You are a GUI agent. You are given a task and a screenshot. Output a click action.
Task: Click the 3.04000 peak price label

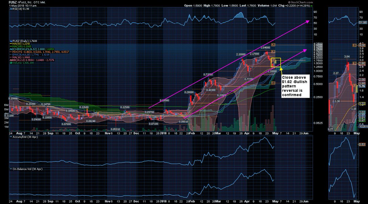click(x=266, y=47)
